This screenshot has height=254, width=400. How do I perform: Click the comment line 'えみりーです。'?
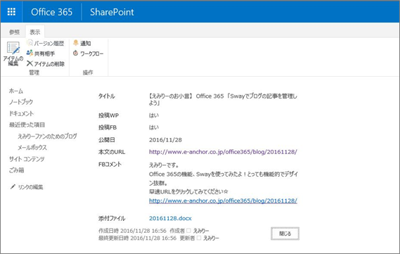coord(164,165)
